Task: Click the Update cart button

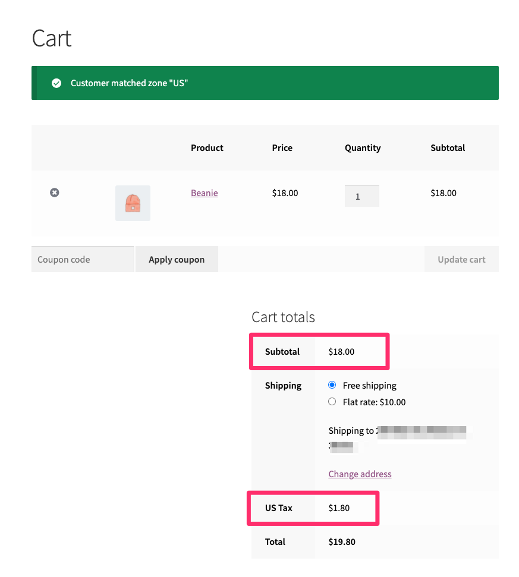Action: pyautogui.click(x=461, y=259)
